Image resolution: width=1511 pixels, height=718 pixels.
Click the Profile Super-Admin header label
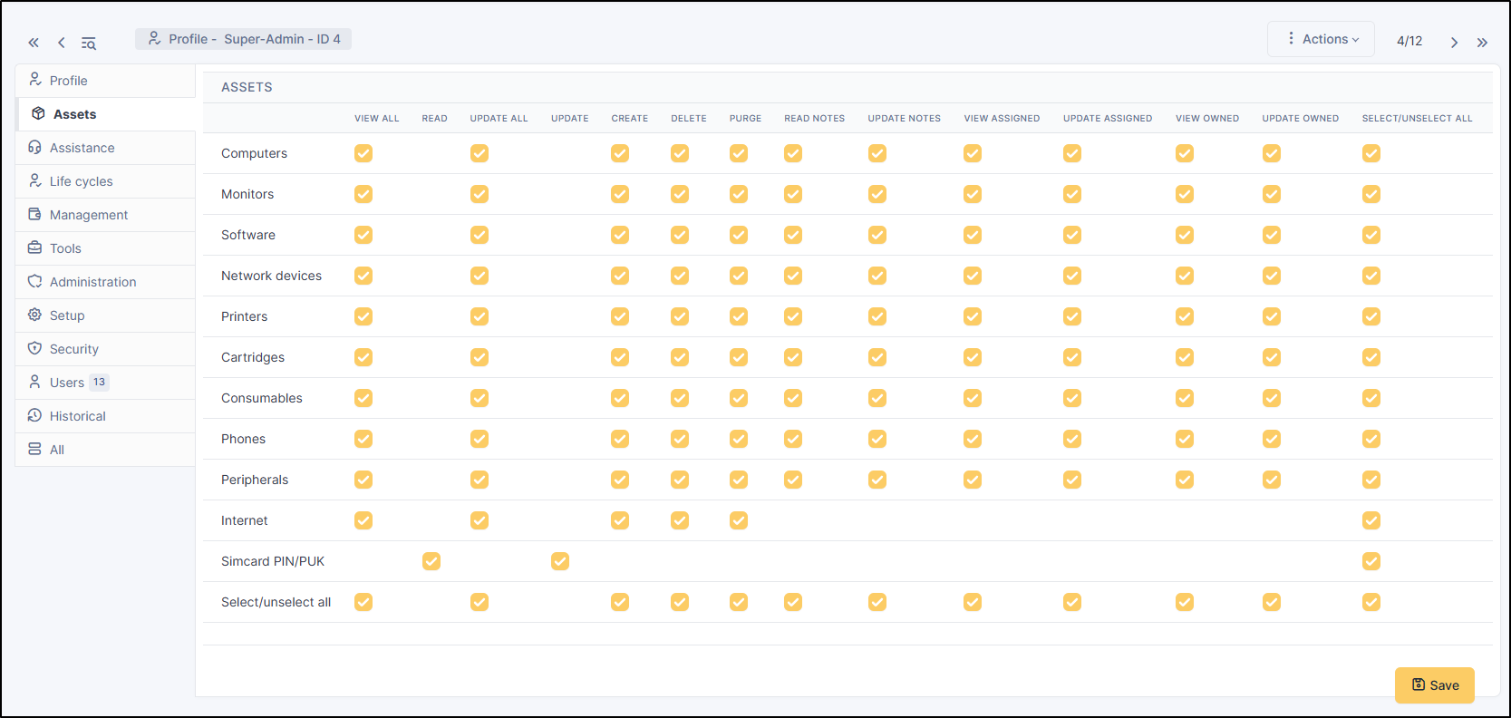(244, 39)
